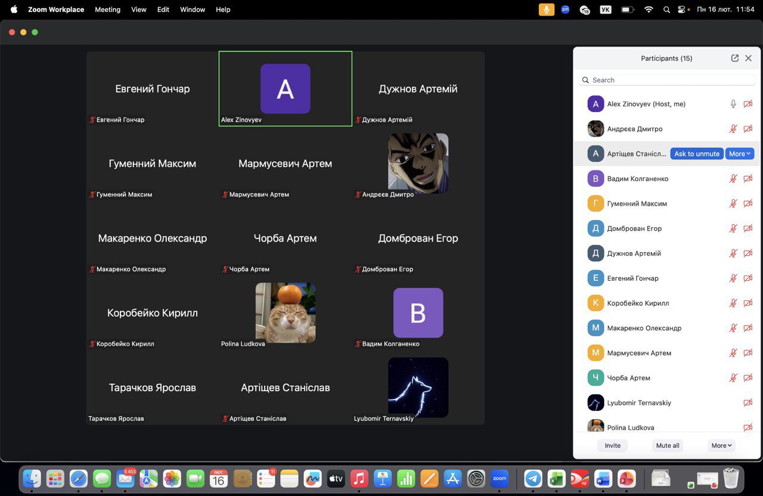Open the УК keyboard input source menu
763x496 pixels.
pyautogui.click(x=605, y=10)
